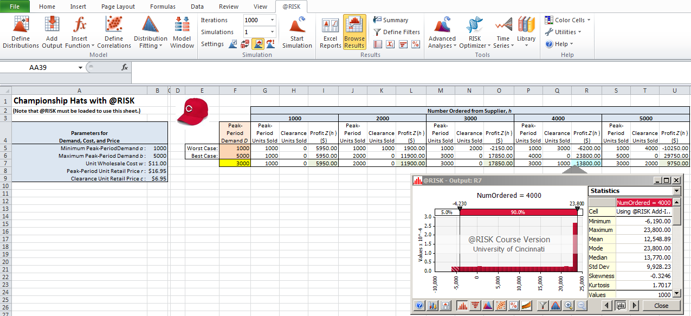Click scatter plot icon in output window
This screenshot has height=316, width=691.
501,306
